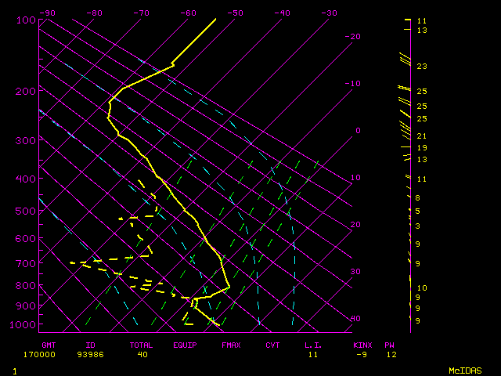The height and width of the screenshot is (376, 501).
Task: Select the -90 temperature label at top
Action: coord(48,13)
